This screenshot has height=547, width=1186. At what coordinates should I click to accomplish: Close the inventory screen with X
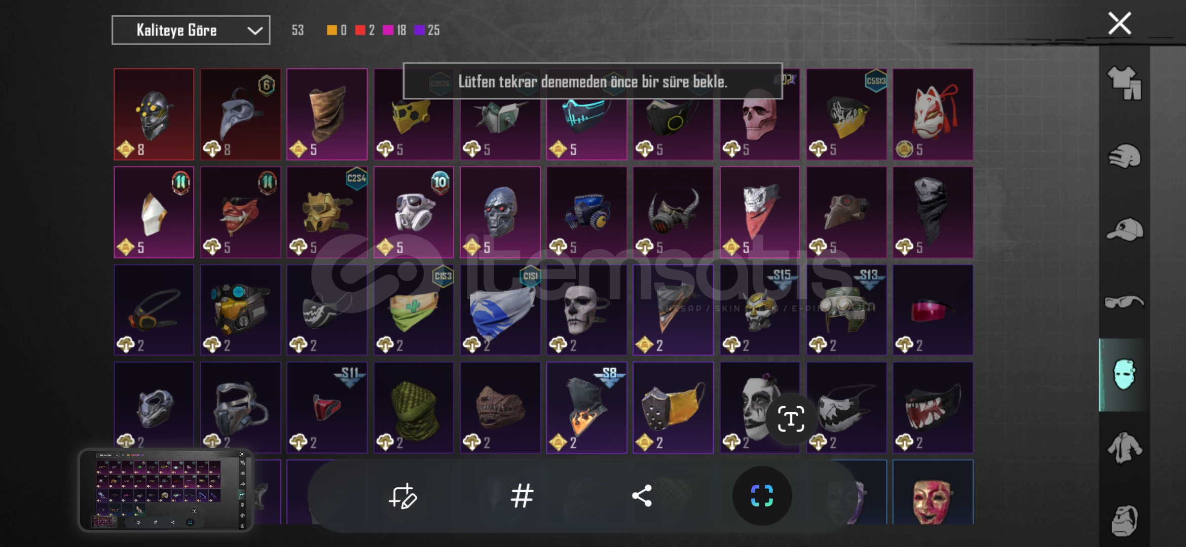[1120, 23]
